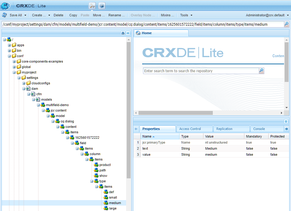Click the Home panel vertical scrollbar

pyautogui.click(x=286, y=62)
